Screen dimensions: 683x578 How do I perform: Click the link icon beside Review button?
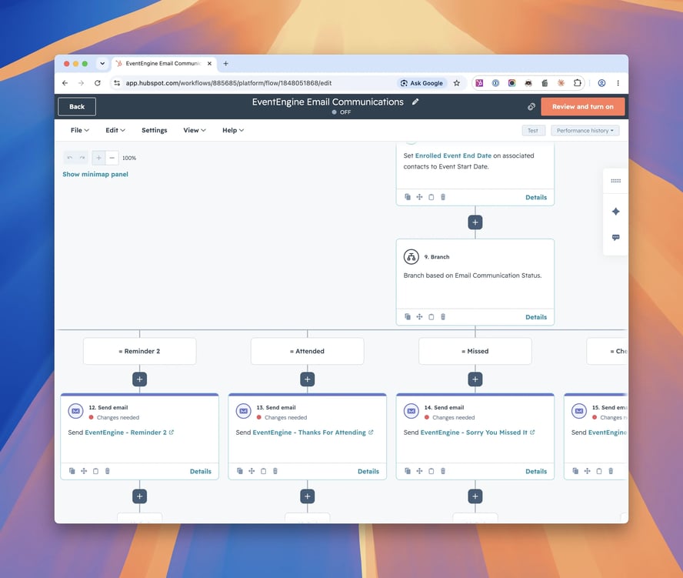531,106
